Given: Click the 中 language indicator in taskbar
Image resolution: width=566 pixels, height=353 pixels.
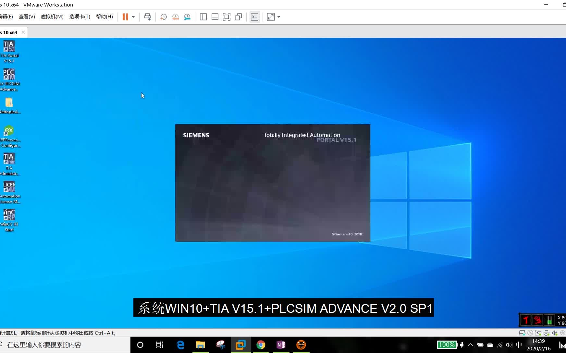Looking at the screenshot, I should 519,345.
